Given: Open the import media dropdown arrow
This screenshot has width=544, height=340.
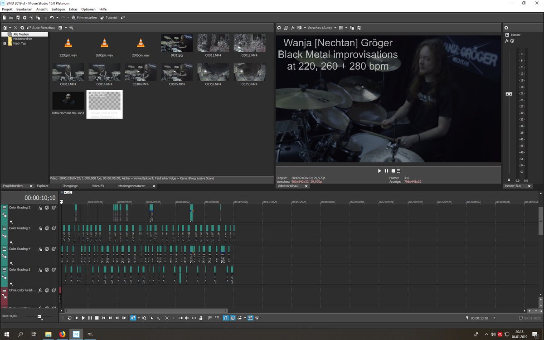Looking at the screenshot, I should (10, 28).
